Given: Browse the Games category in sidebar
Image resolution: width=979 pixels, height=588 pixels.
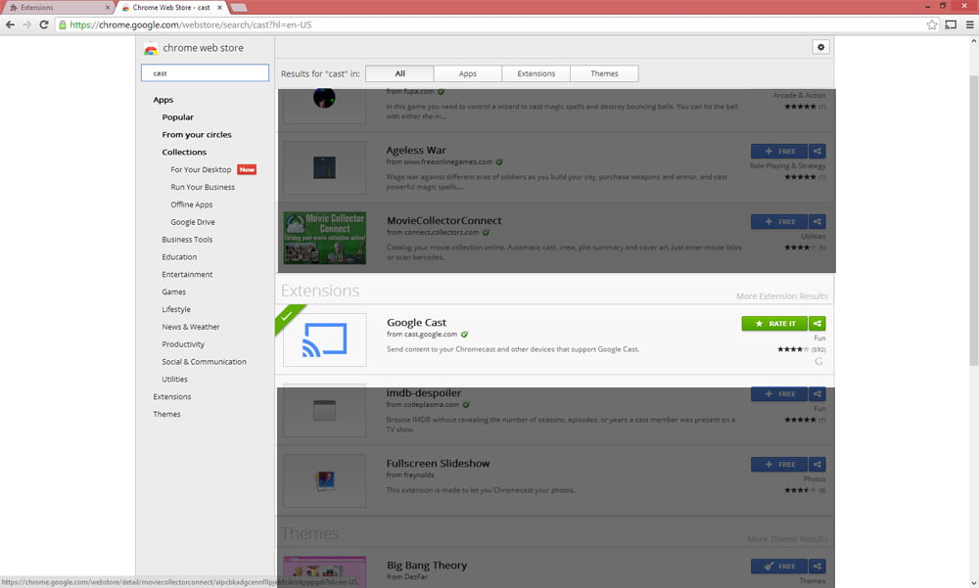Looking at the screenshot, I should pos(173,292).
